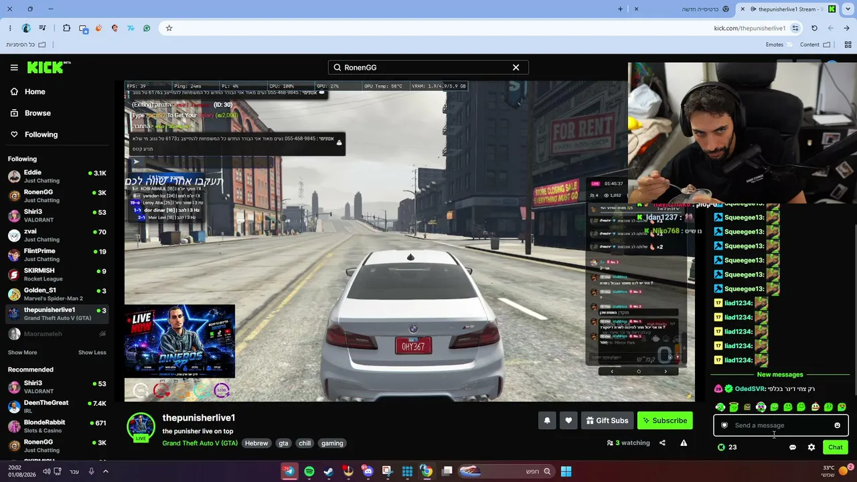Open Chrome media controls icon
Image resolution: width=857 pixels, height=482 pixels.
[42, 28]
